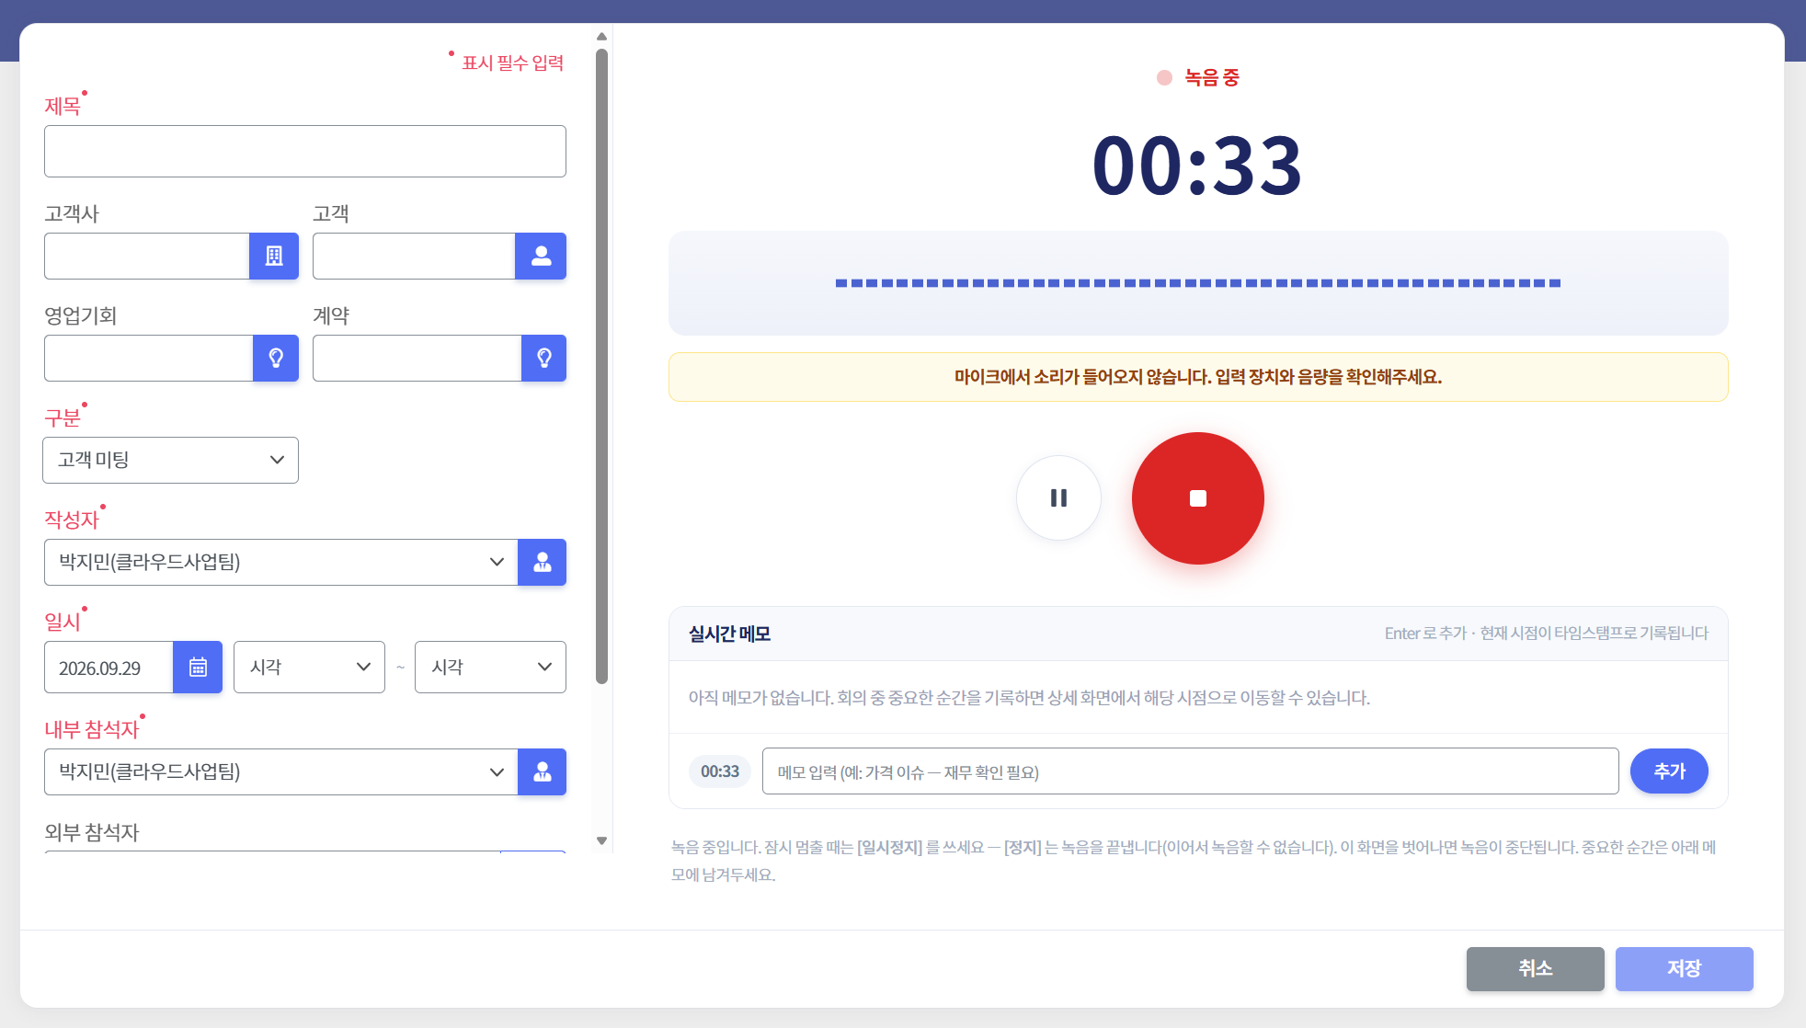This screenshot has height=1028, width=1806.
Task: Click the microphone no-sound warning banner
Action: [1197, 377]
